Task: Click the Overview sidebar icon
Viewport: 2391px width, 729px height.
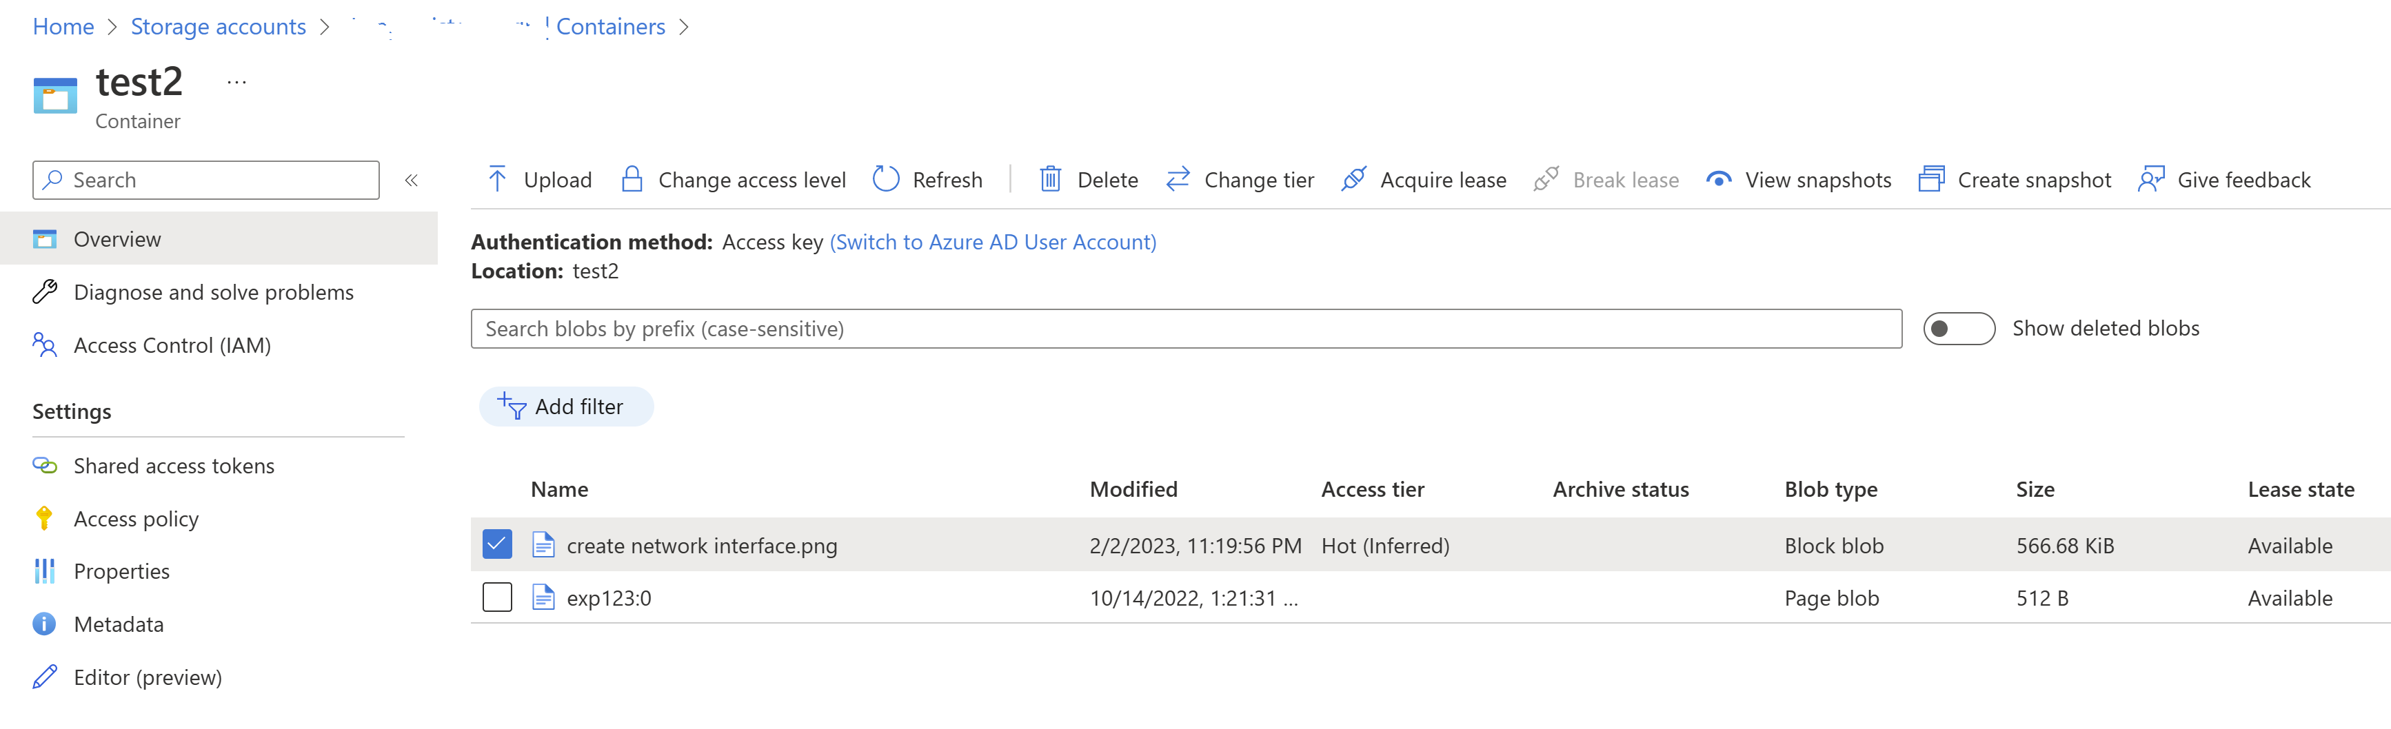Action: click(x=45, y=239)
